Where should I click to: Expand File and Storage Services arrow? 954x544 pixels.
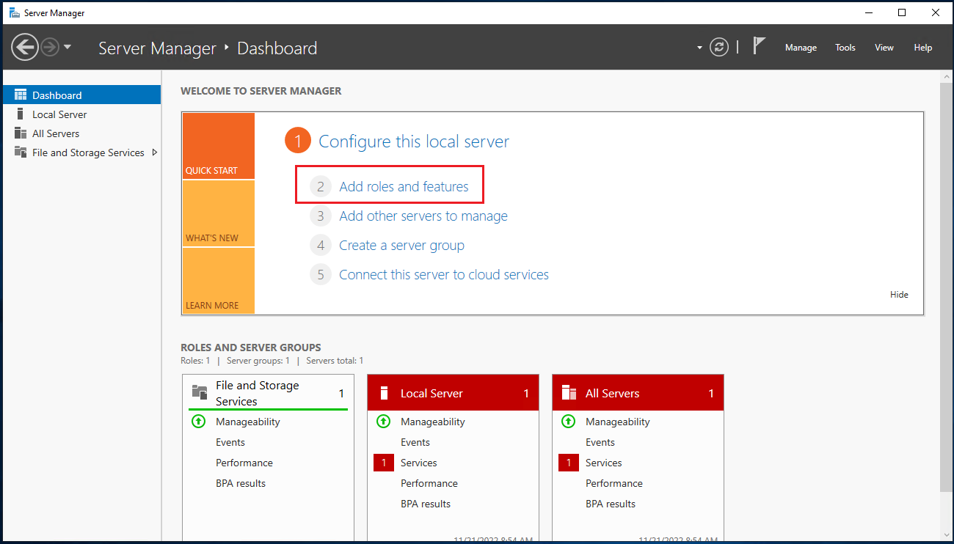(154, 152)
